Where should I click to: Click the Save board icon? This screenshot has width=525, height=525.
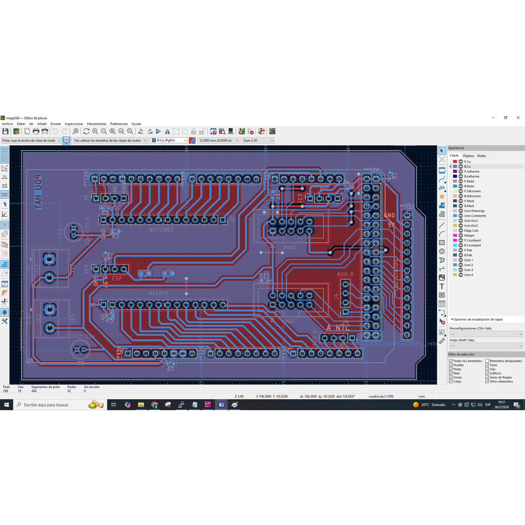point(5,132)
